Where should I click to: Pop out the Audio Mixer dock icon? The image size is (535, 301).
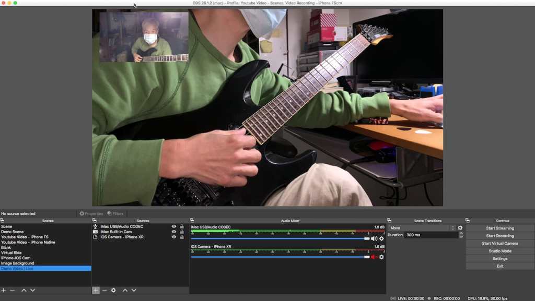[192, 221]
